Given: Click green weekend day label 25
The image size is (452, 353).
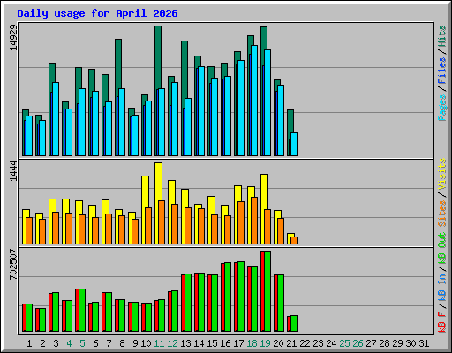Looking at the screenshot, I should (x=344, y=343).
